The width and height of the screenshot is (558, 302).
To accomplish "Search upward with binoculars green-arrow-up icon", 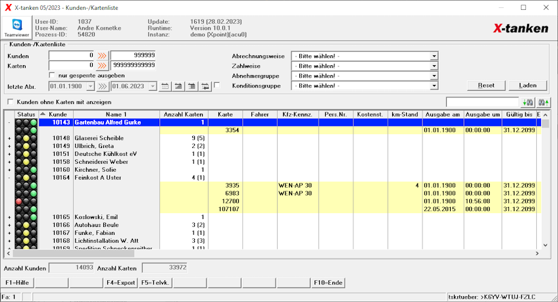I will [543, 103].
